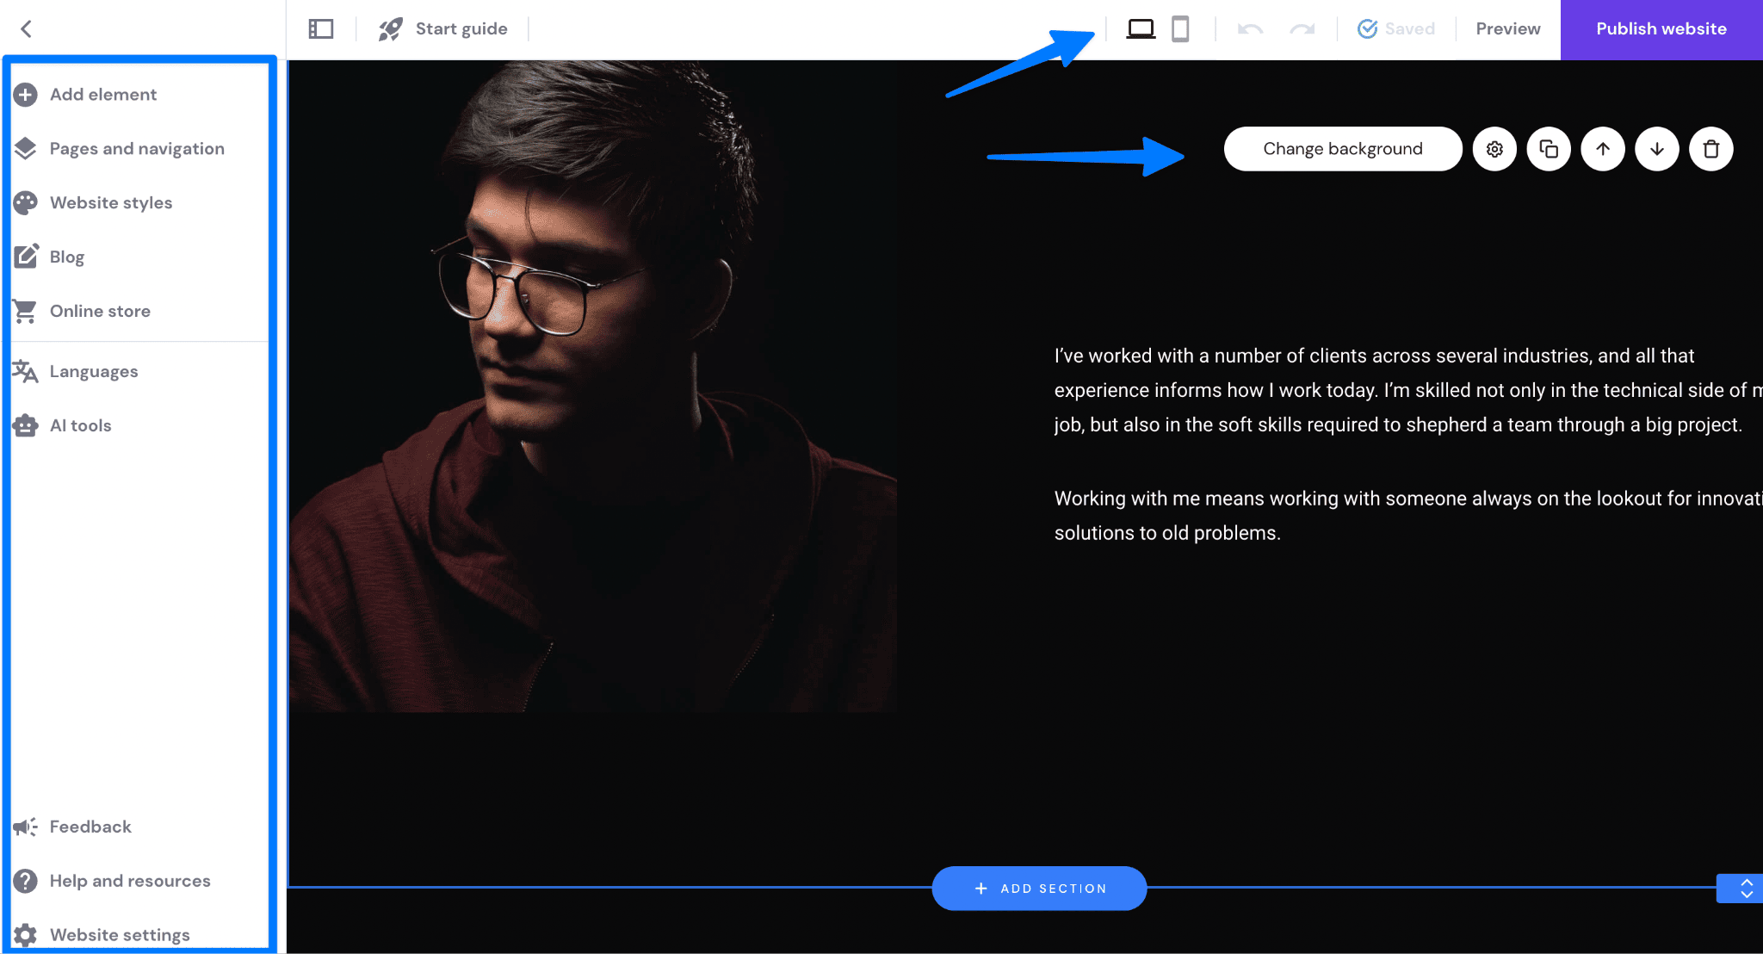Toggle the Start guide panel
The width and height of the screenshot is (1763, 954).
(445, 29)
